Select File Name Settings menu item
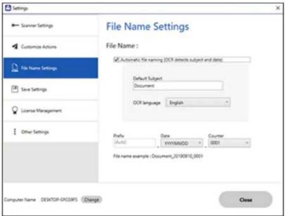Viewport: 285px width, 216px height. 50,68
